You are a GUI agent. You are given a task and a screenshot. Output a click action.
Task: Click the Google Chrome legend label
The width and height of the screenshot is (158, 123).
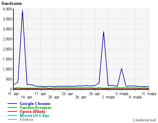point(35,104)
